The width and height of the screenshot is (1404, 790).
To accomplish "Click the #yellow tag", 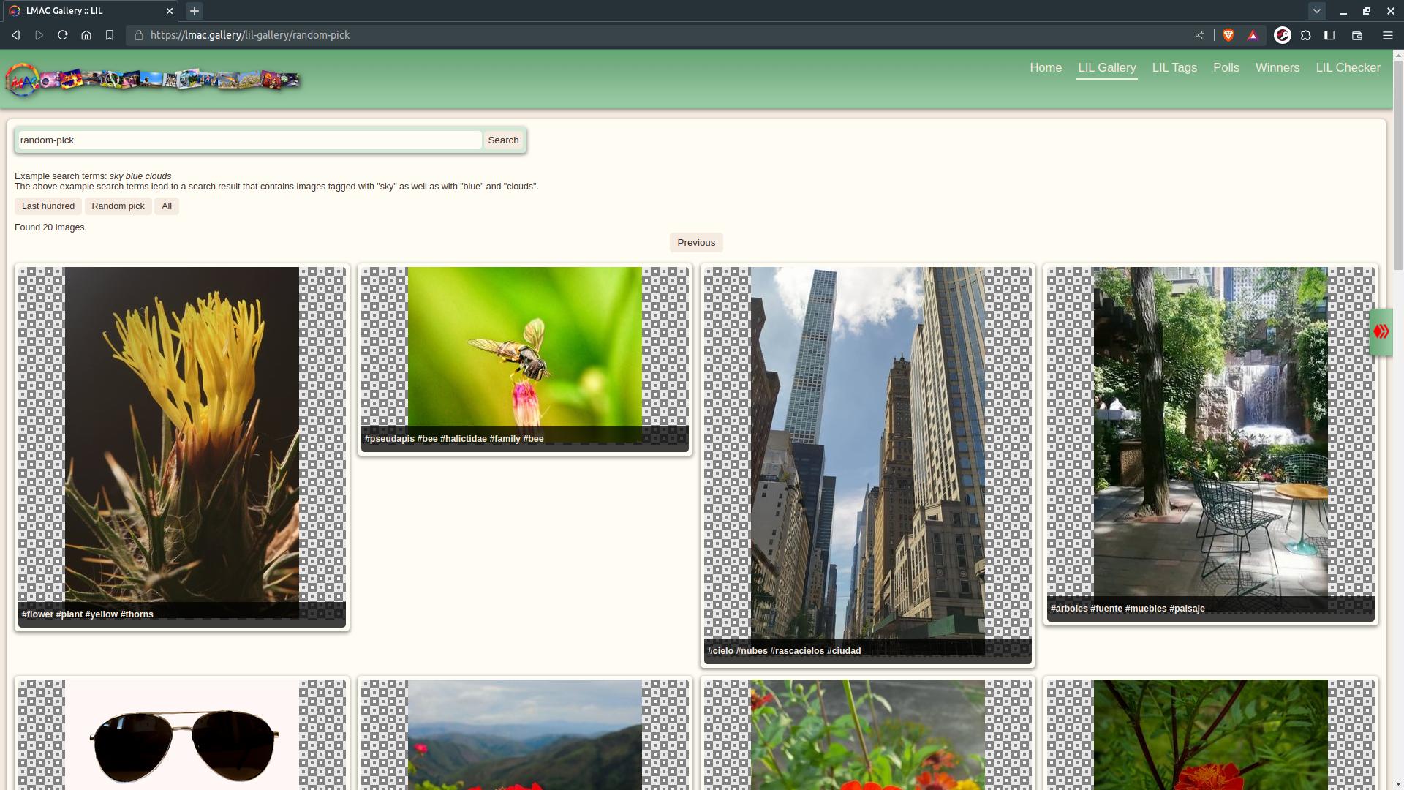I will (102, 614).
